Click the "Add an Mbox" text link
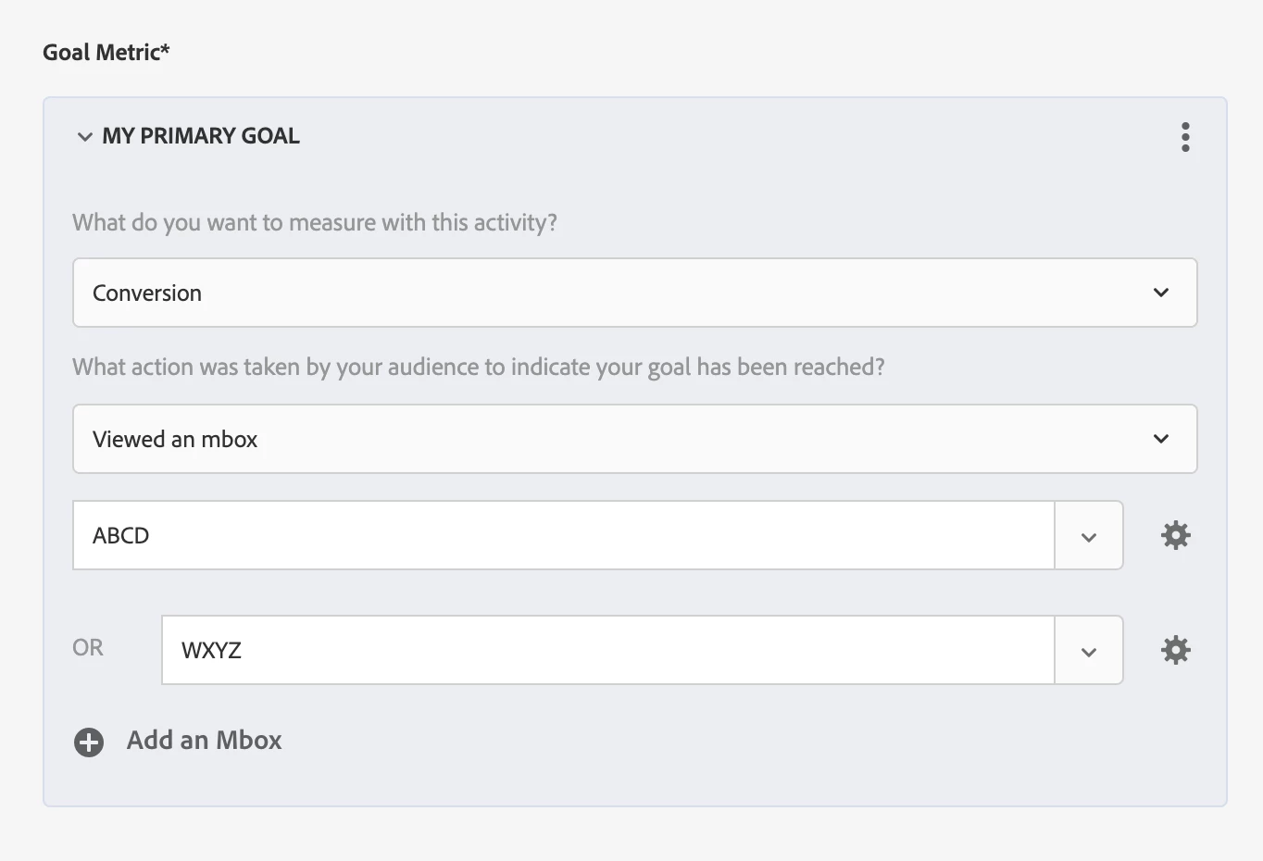 pos(204,741)
